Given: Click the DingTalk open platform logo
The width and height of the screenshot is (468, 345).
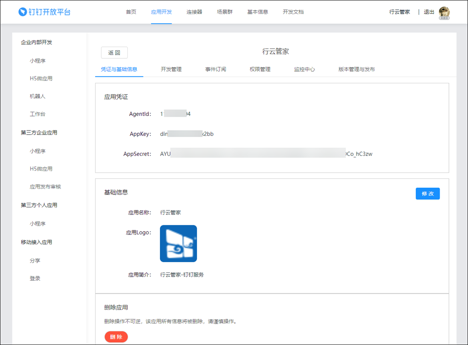Looking at the screenshot, I should click(44, 12).
